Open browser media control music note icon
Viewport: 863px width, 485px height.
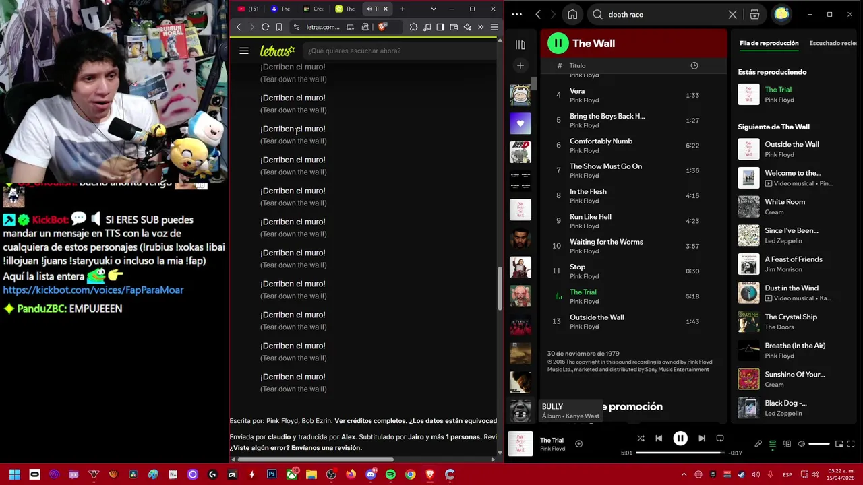tap(427, 27)
